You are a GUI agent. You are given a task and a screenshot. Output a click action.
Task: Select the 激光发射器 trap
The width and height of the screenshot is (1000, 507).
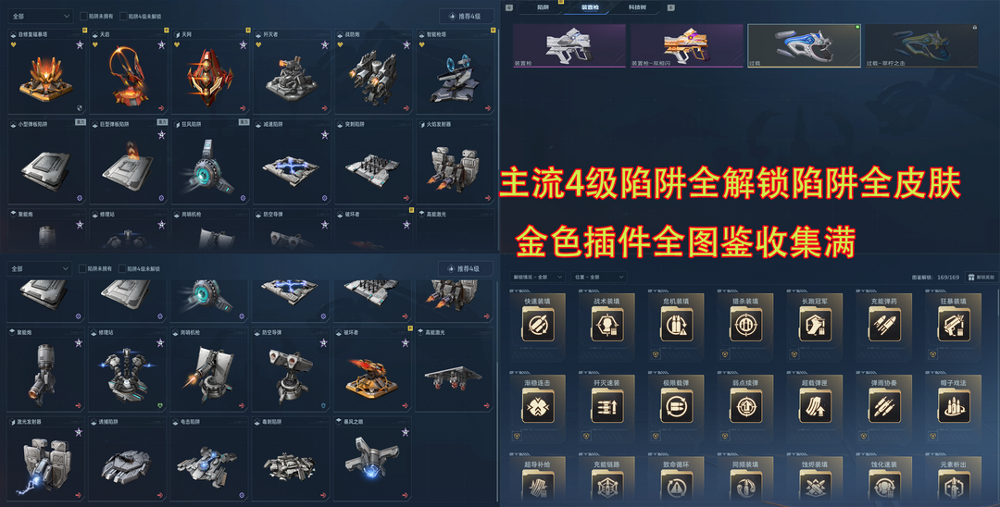(x=46, y=459)
